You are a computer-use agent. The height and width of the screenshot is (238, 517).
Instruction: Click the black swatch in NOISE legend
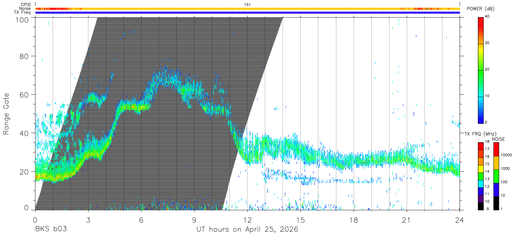(x=496, y=202)
